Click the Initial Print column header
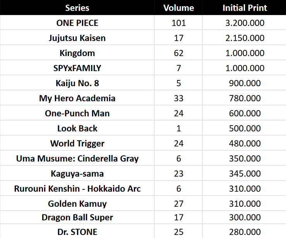Image resolution: width=286 pixels, height=238 pixels. tap(245, 8)
